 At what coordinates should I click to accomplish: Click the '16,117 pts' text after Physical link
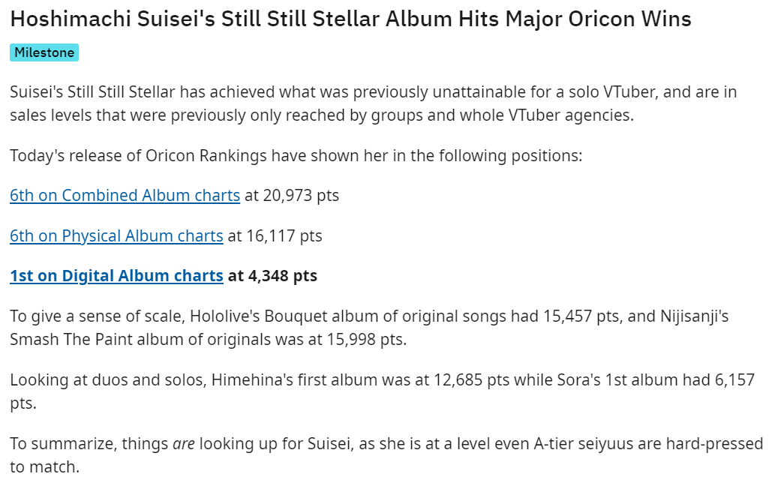(284, 235)
